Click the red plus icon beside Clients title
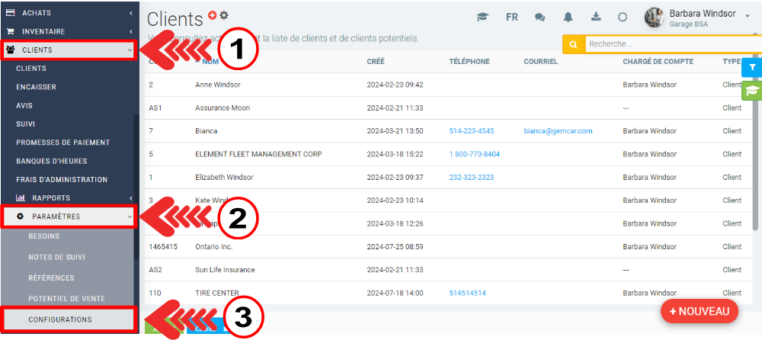 pos(213,15)
